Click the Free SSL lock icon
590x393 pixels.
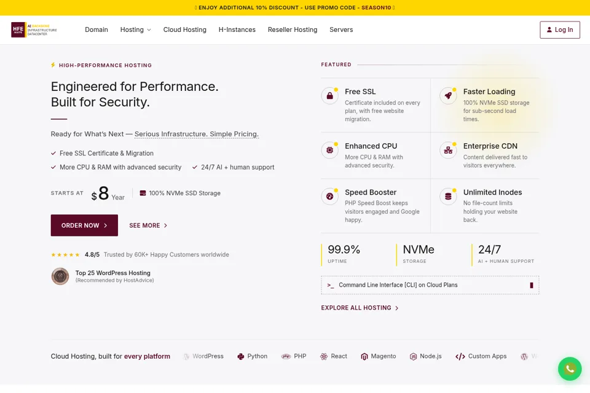pyautogui.click(x=329, y=96)
